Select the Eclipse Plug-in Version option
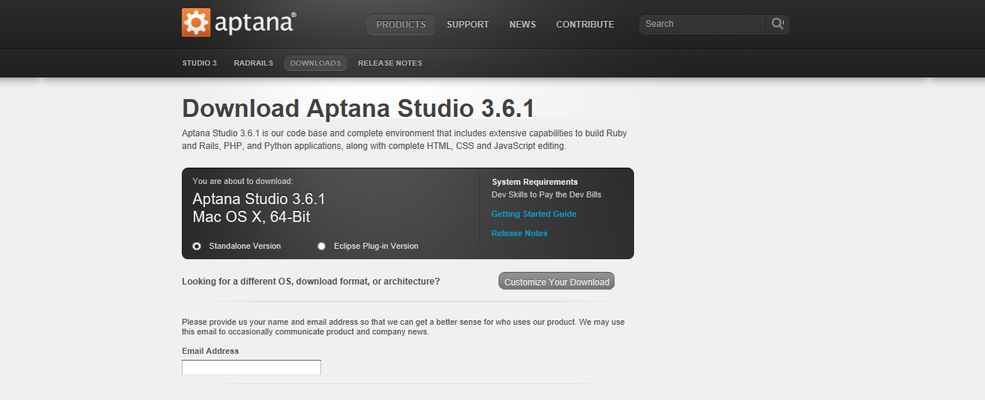Image resolution: width=985 pixels, height=400 pixels. [322, 246]
